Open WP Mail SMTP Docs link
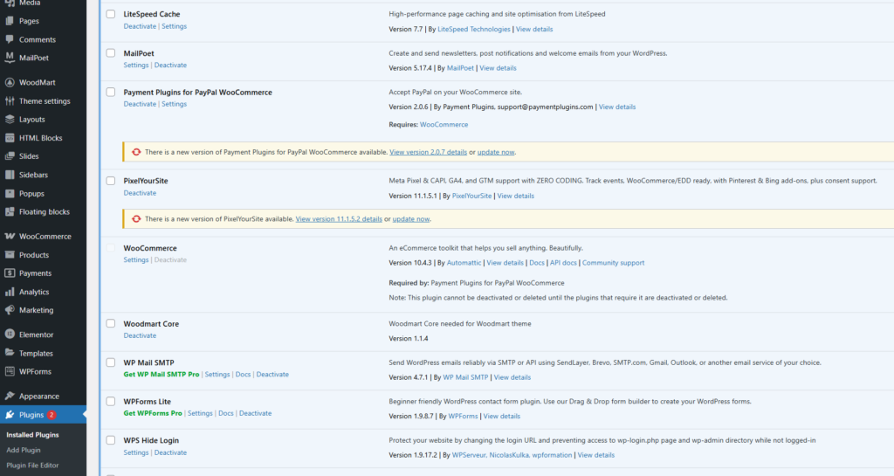The image size is (894, 476). (x=243, y=375)
